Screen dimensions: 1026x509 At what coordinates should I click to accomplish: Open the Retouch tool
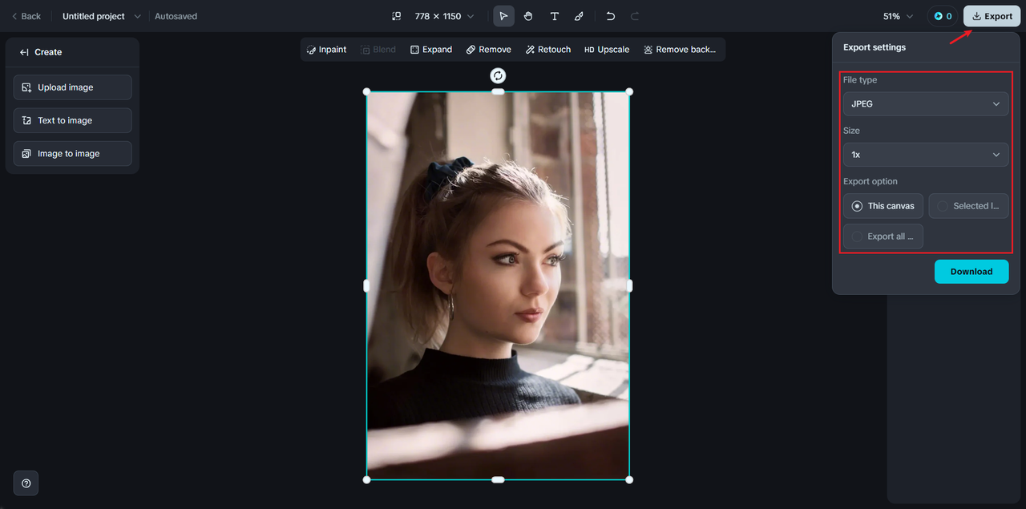click(x=548, y=50)
